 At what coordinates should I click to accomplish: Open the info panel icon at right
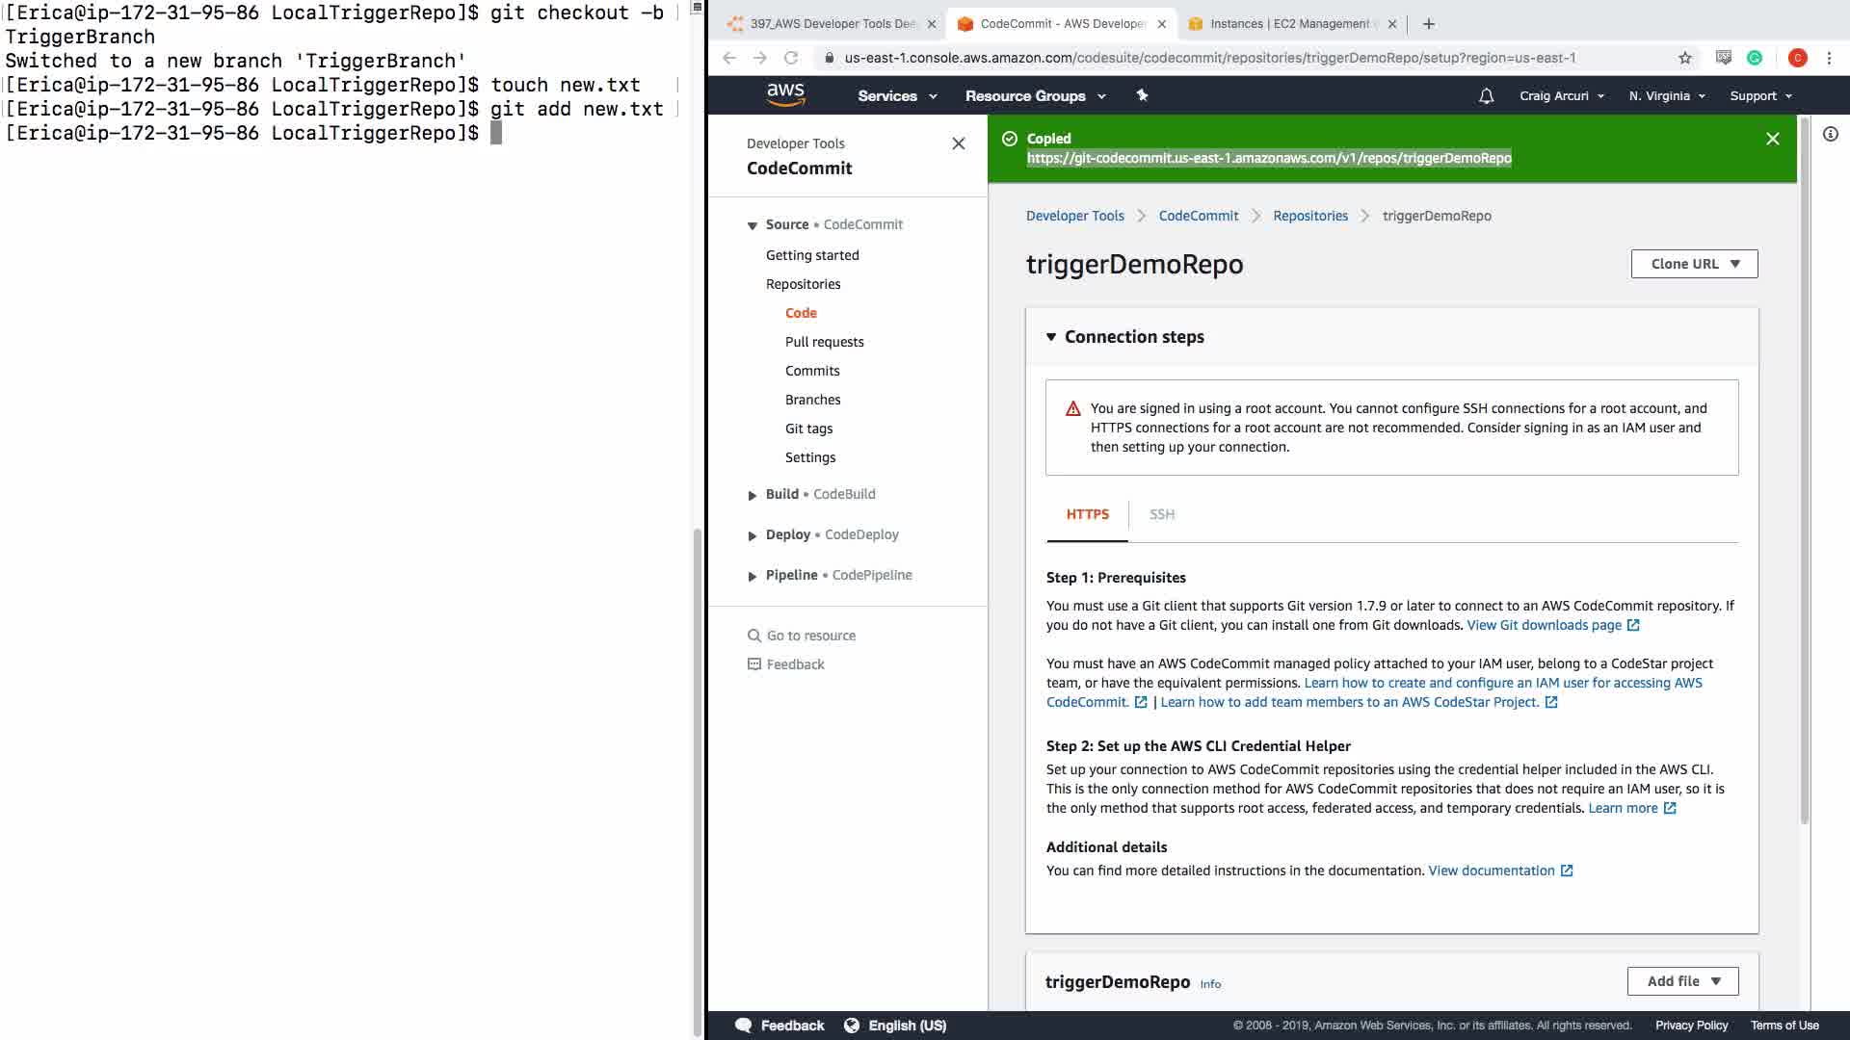[x=1830, y=135]
